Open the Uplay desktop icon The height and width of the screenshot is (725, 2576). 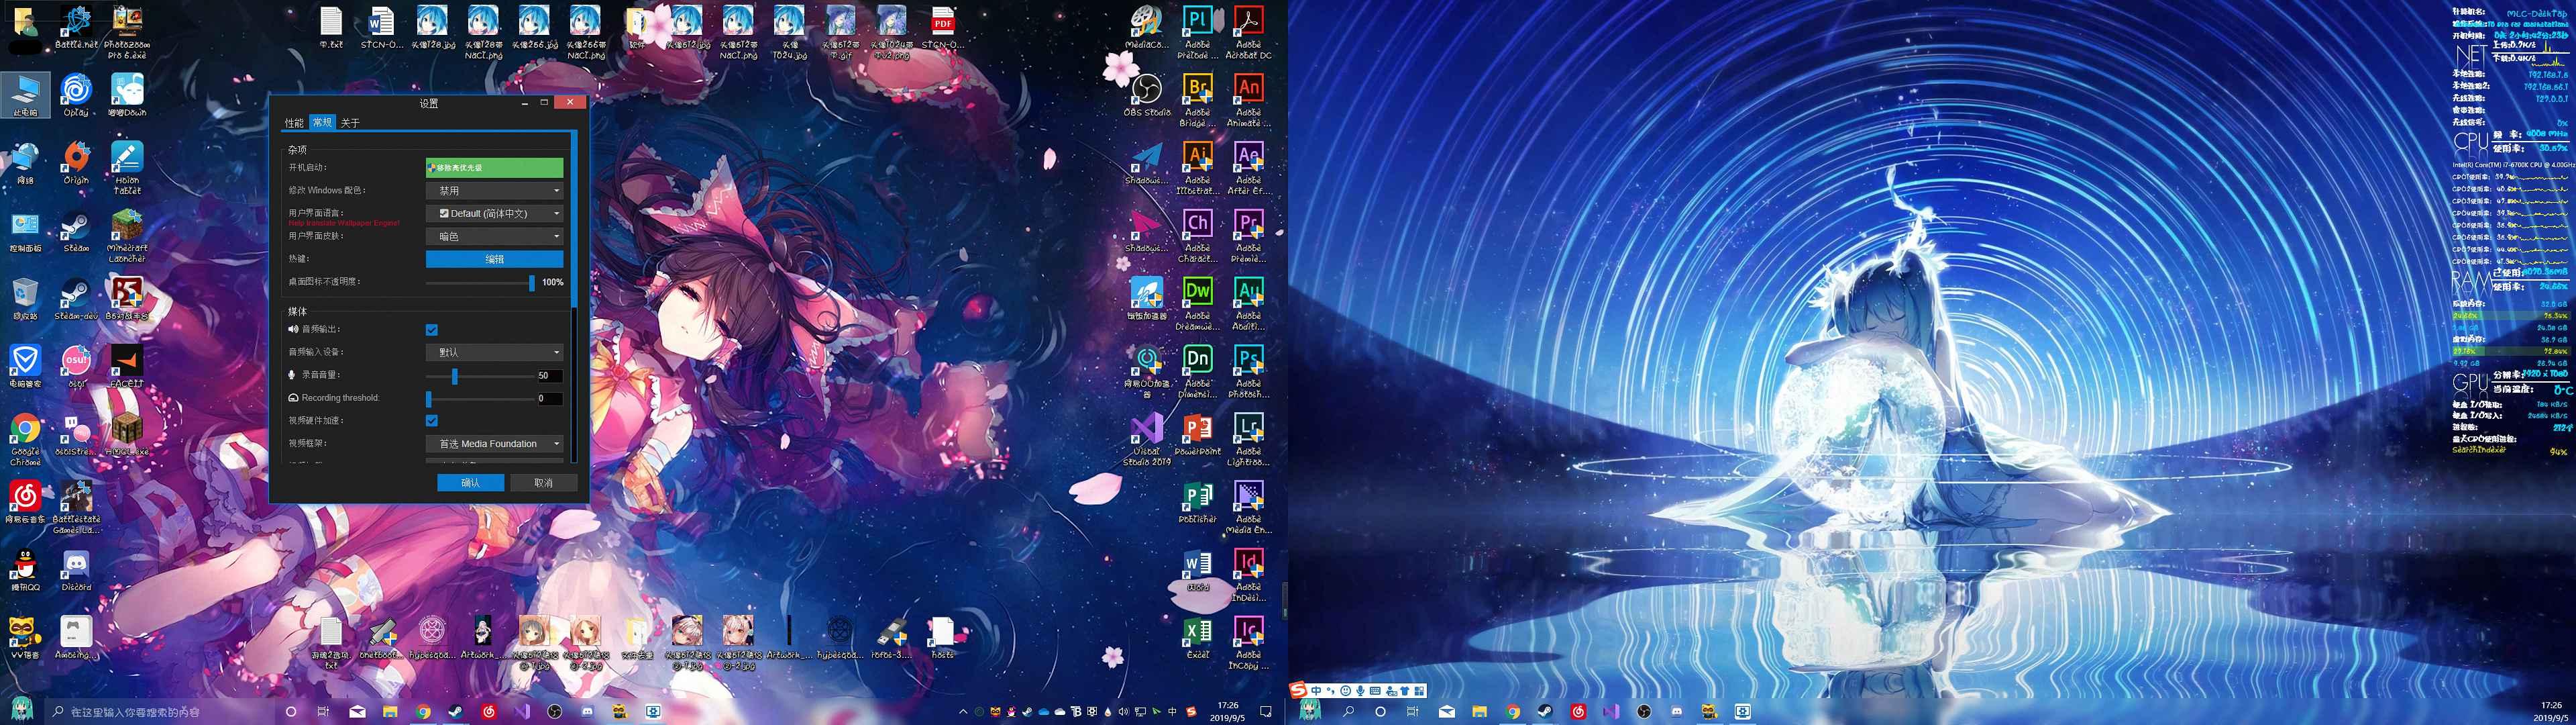point(76,95)
